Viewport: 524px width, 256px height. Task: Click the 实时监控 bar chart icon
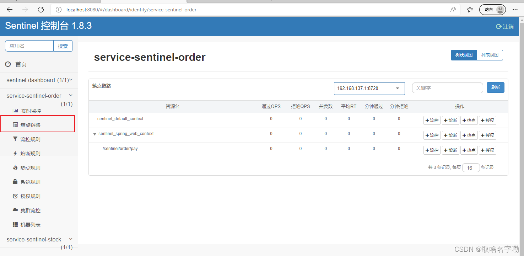pyautogui.click(x=15, y=111)
